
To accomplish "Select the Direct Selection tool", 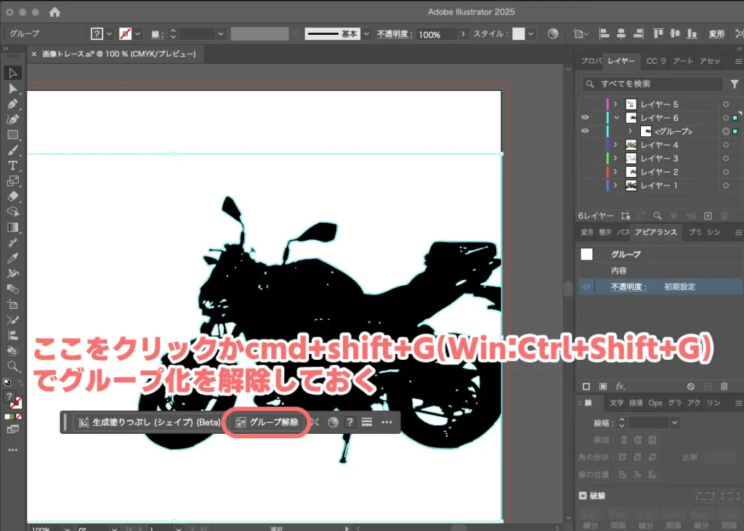I will (13, 88).
